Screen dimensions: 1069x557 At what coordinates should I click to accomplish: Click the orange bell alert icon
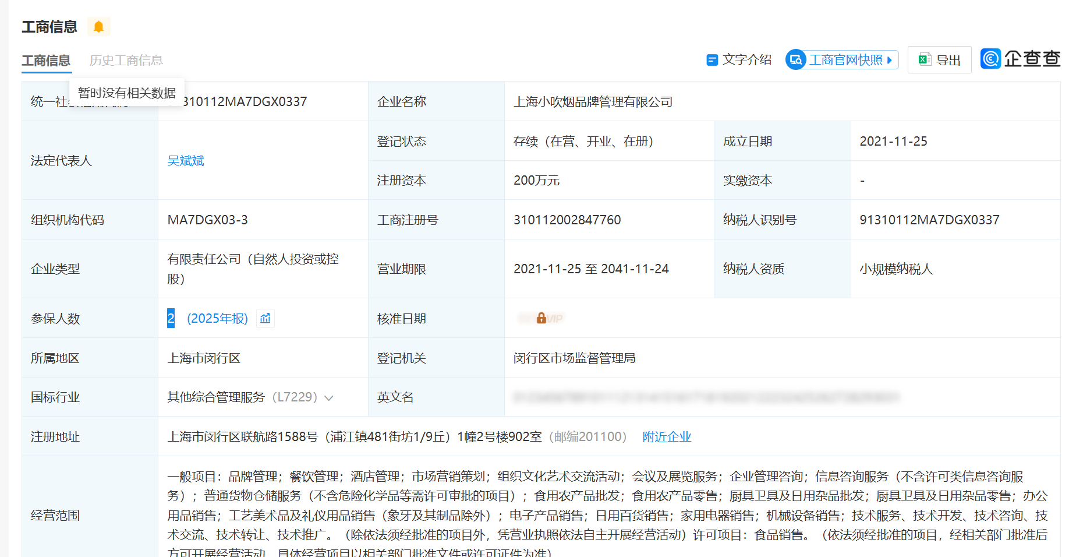[98, 27]
